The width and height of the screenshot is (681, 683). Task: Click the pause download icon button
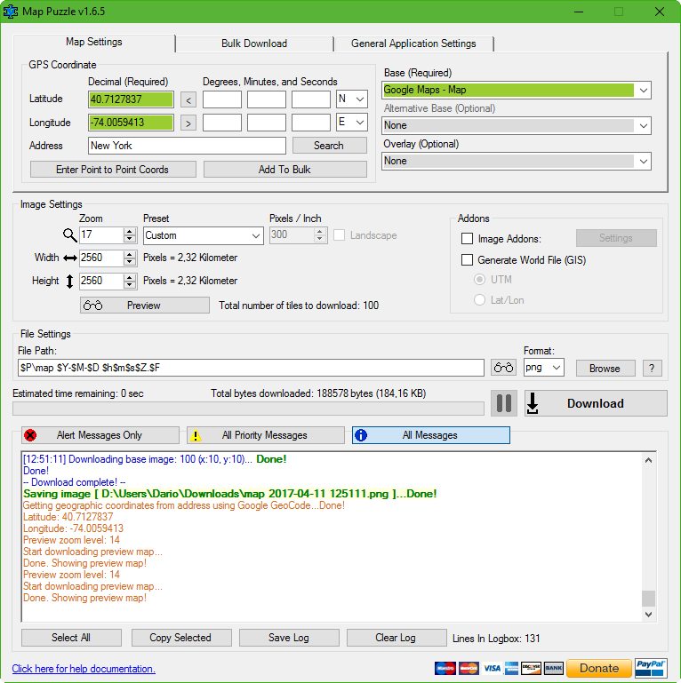[504, 403]
